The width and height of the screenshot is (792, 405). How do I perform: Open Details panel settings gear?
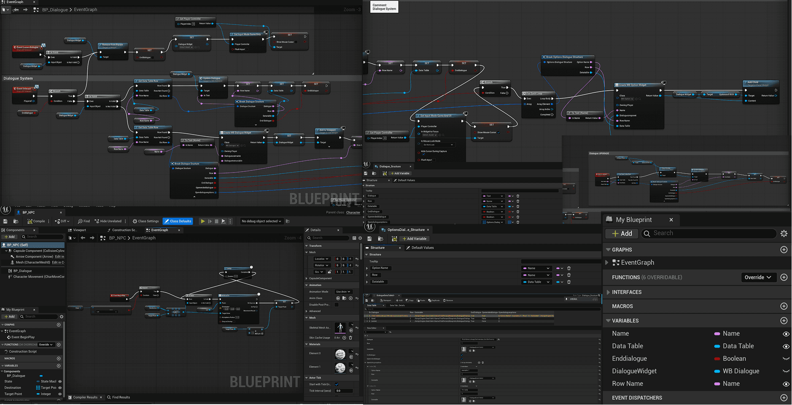pos(360,238)
